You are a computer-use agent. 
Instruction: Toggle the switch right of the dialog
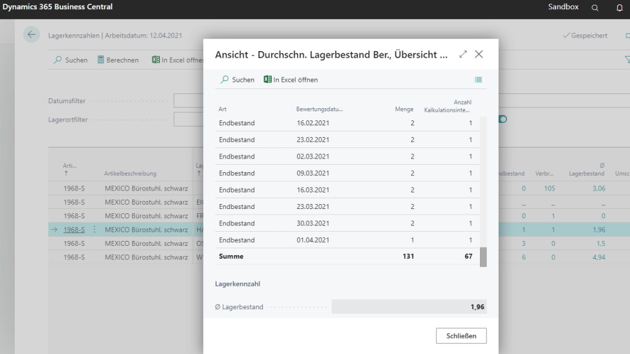tap(503, 119)
